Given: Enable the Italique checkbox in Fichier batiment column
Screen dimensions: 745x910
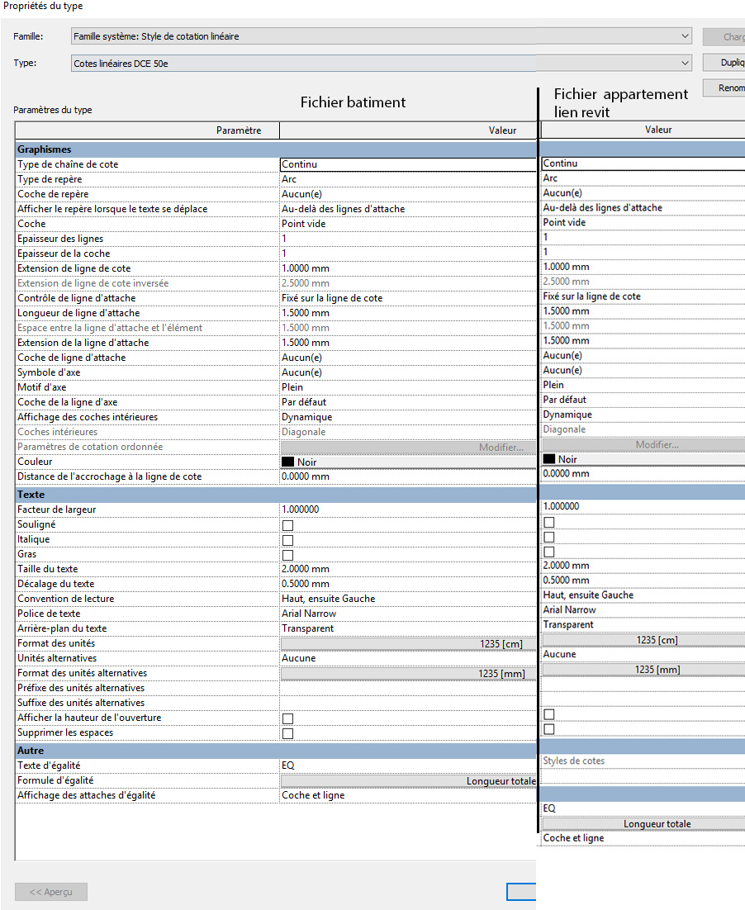Looking at the screenshot, I should click(288, 540).
